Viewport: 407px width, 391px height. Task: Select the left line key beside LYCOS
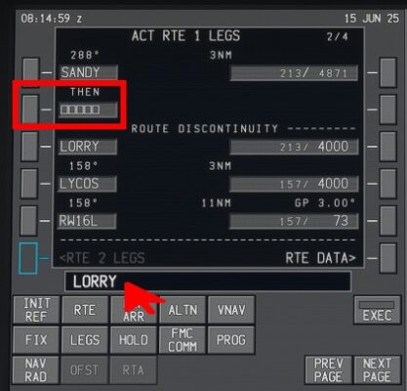(x=29, y=184)
